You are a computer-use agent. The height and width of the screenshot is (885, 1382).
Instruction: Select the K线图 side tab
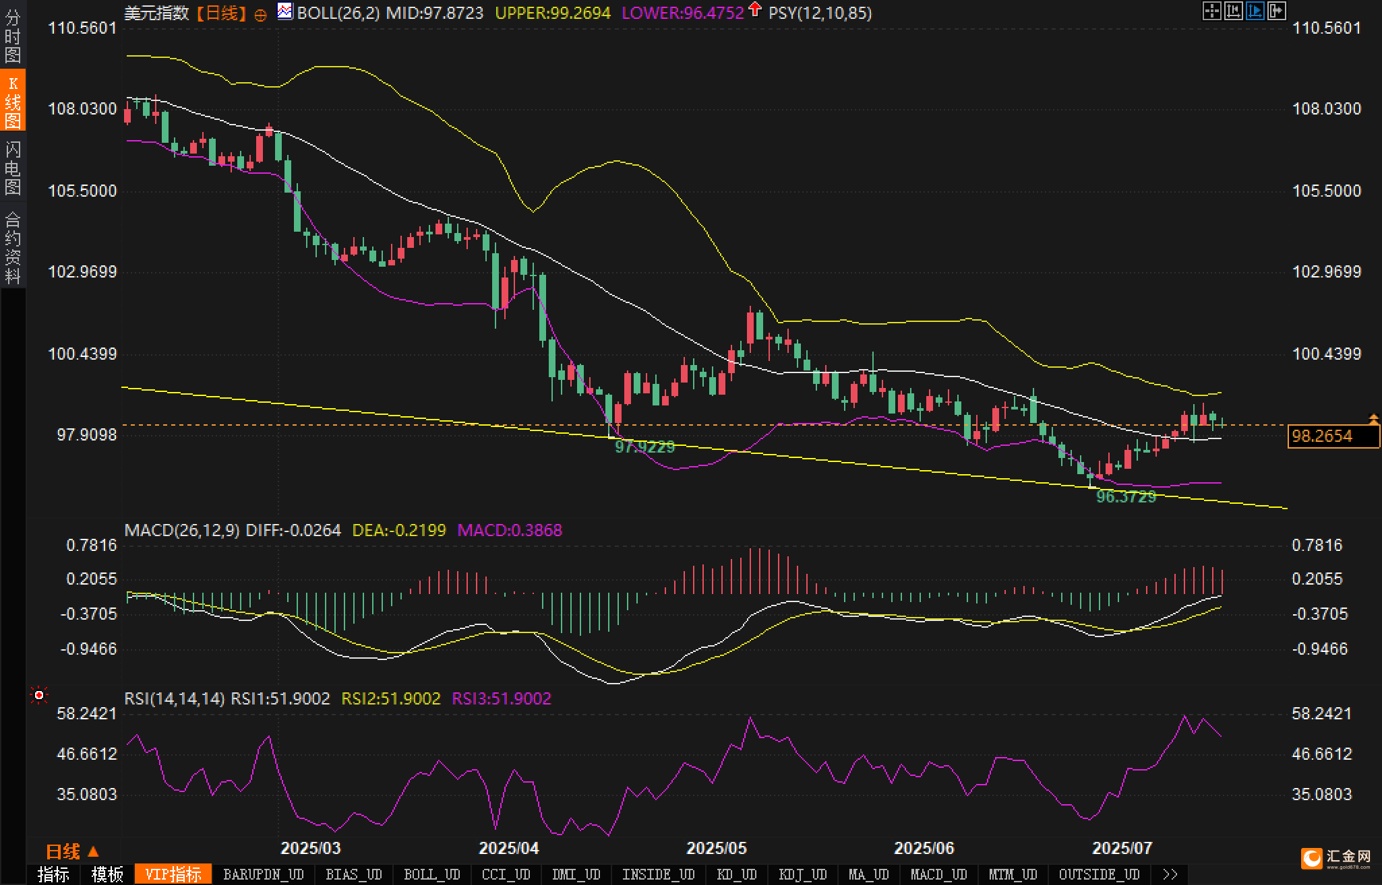pyautogui.click(x=13, y=100)
